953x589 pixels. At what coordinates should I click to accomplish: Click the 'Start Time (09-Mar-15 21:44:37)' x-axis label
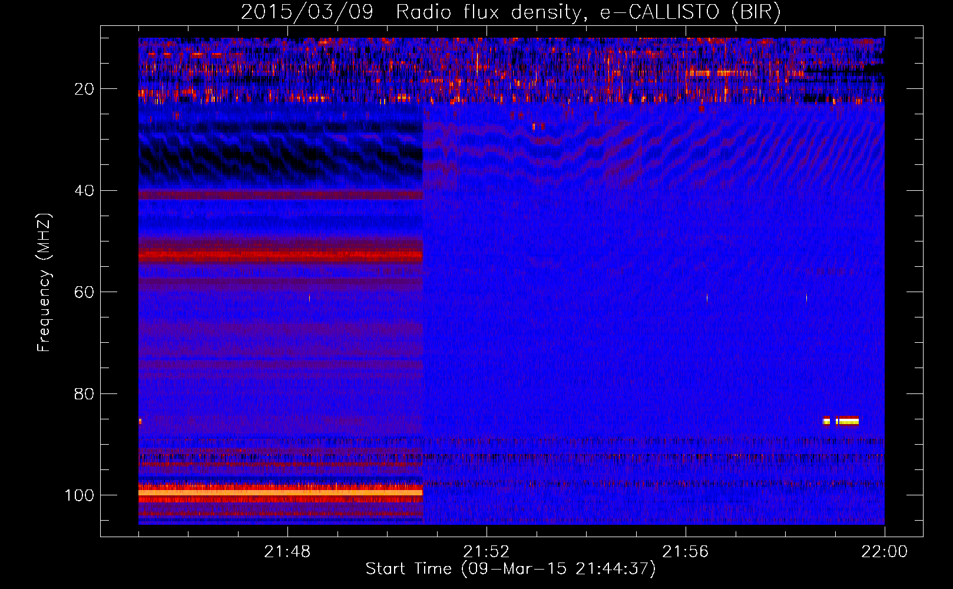click(x=511, y=569)
